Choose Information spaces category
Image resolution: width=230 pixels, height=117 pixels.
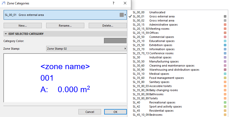pyautogui.click(x=178, y=49)
